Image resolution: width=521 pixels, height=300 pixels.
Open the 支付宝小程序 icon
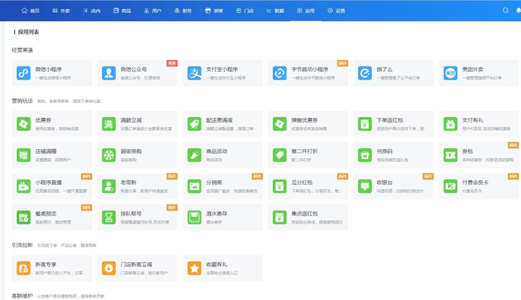tap(194, 73)
